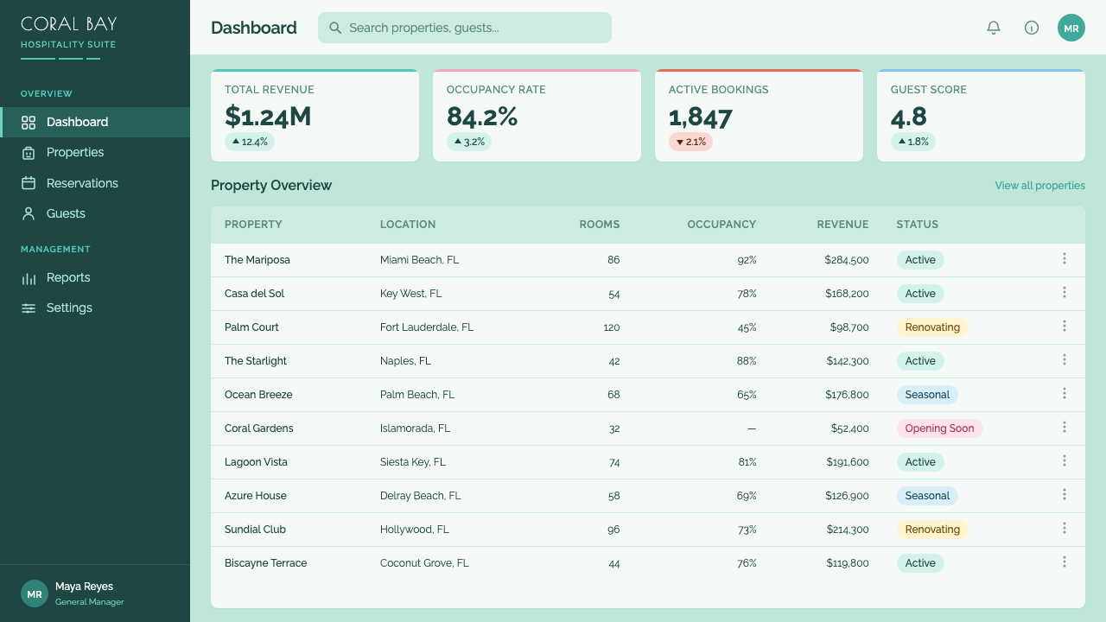
Task: Click the Reservations calendar icon
Action: pos(29,183)
